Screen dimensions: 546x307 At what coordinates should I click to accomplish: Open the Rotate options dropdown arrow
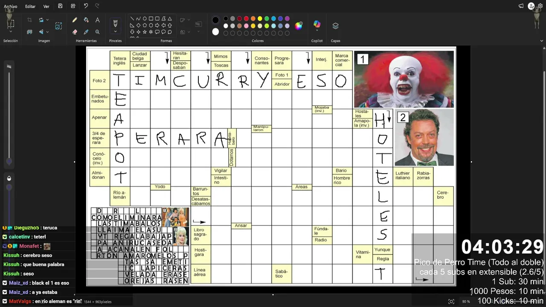click(x=47, y=20)
